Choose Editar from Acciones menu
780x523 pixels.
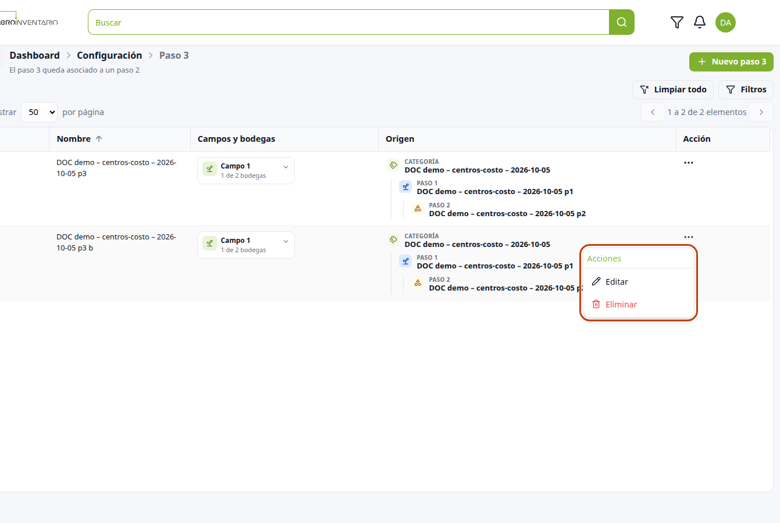[x=639, y=282]
